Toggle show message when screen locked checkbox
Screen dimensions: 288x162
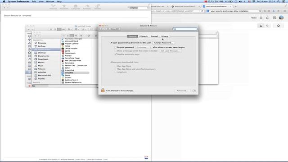[x=116, y=51]
